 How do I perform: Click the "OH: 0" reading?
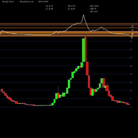tap(93, 9)
